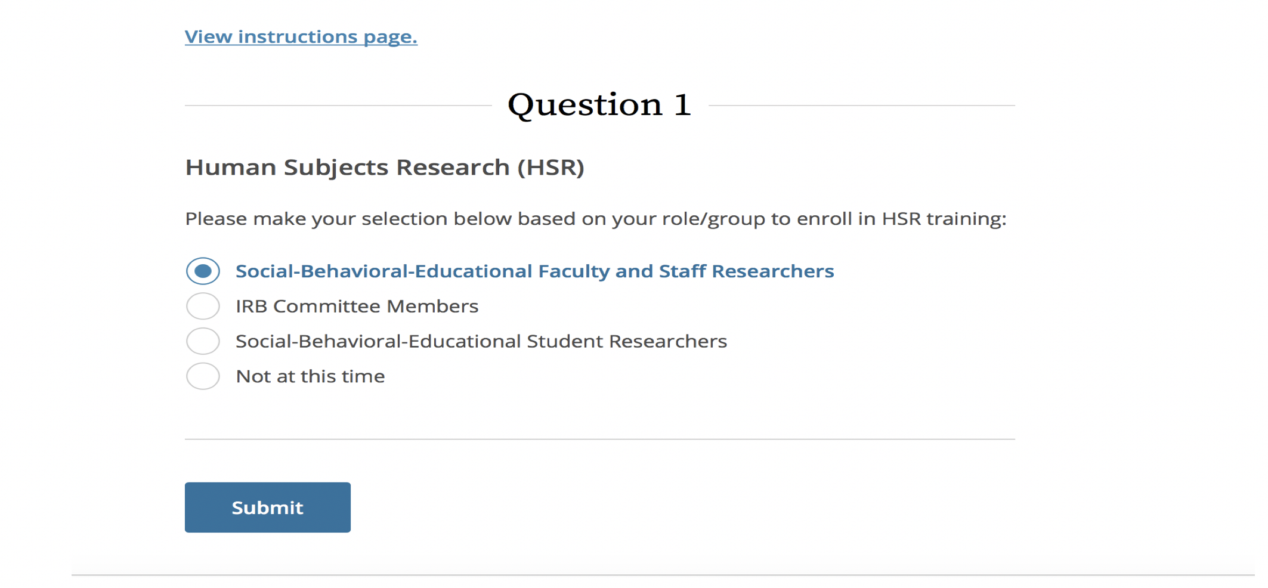Click the IRB Committee Members label text
Image resolution: width=1268 pixels, height=588 pixels.
point(357,307)
